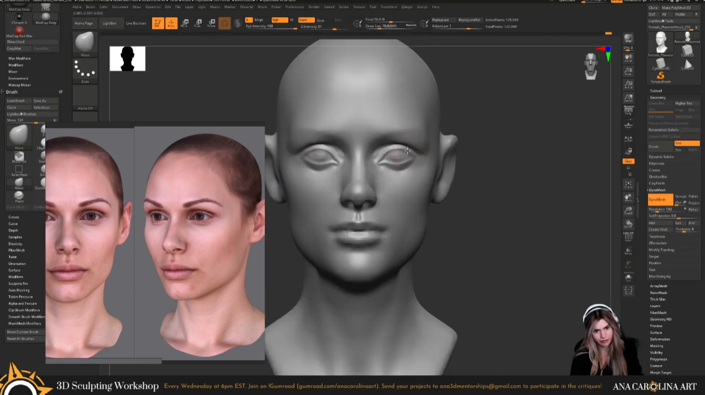The width and height of the screenshot is (705, 395).
Task: Expand the ZRemesher subsection
Action: tap(658, 243)
